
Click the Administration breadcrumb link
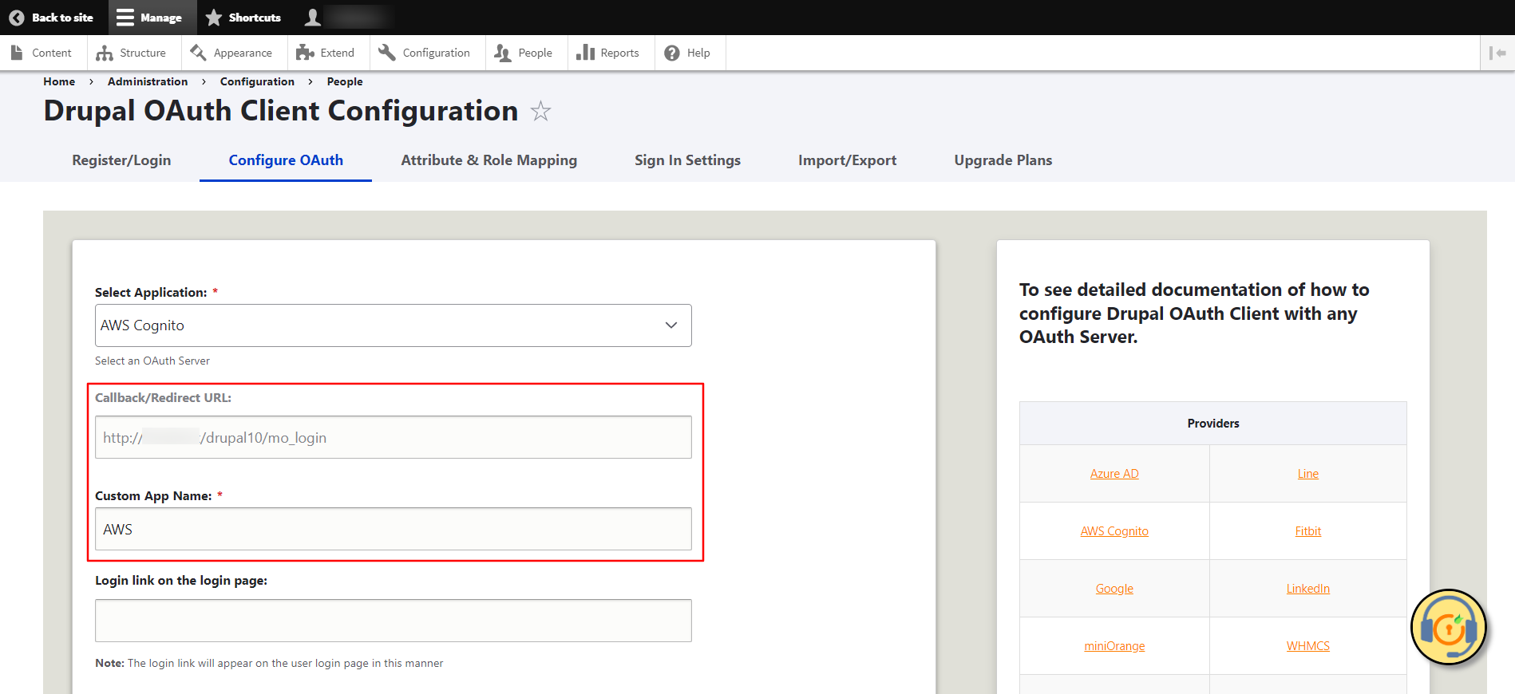pos(148,81)
